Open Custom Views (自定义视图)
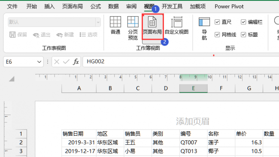The width and height of the screenshot is (279, 157). 176,26
